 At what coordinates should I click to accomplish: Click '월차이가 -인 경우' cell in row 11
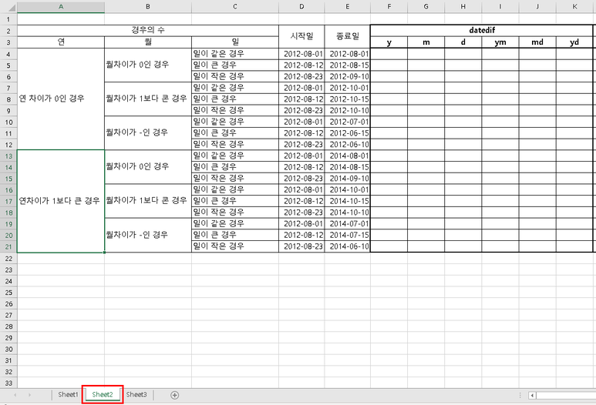148,132
